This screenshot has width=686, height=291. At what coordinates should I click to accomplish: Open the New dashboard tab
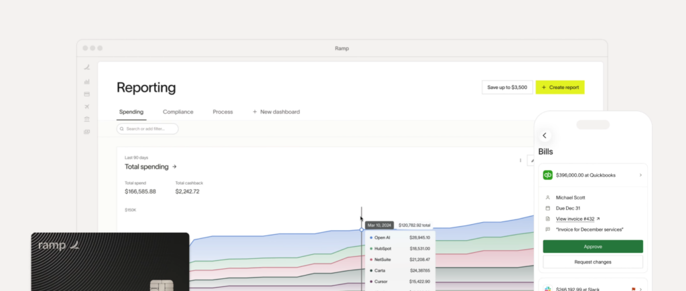point(276,112)
